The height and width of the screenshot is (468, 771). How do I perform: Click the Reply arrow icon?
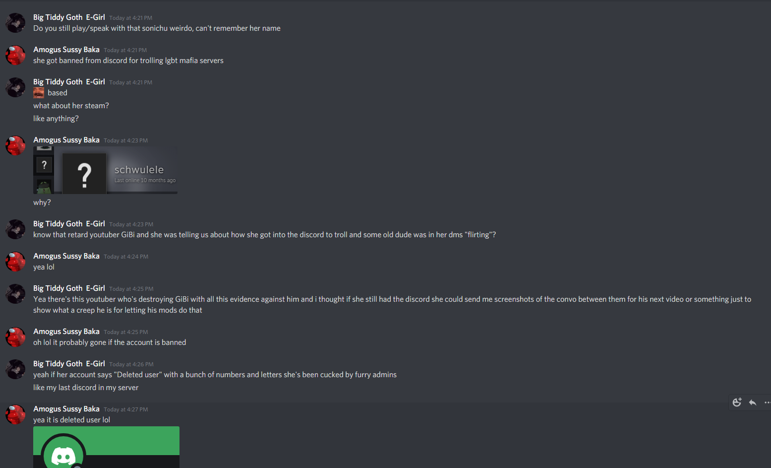pyautogui.click(x=753, y=402)
